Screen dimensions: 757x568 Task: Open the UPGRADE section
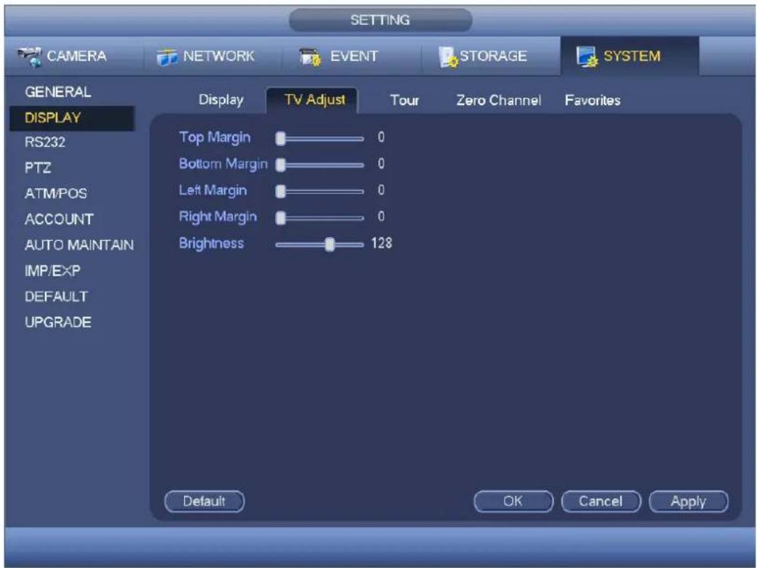(x=58, y=322)
